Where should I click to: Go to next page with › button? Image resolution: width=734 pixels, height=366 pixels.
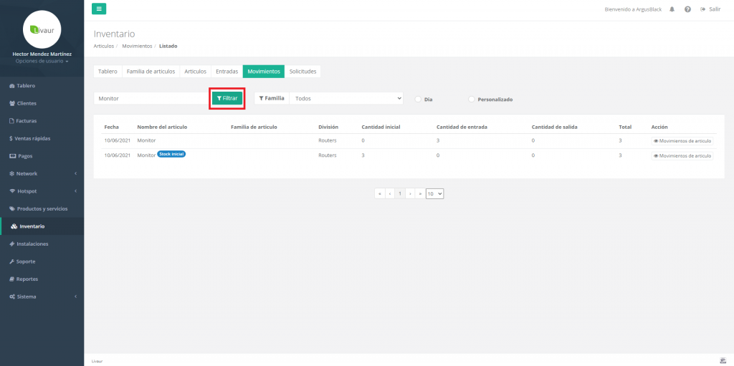coord(410,193)
